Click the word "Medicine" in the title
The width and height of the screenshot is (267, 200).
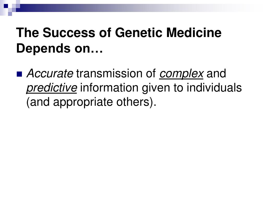pos(194,33)
